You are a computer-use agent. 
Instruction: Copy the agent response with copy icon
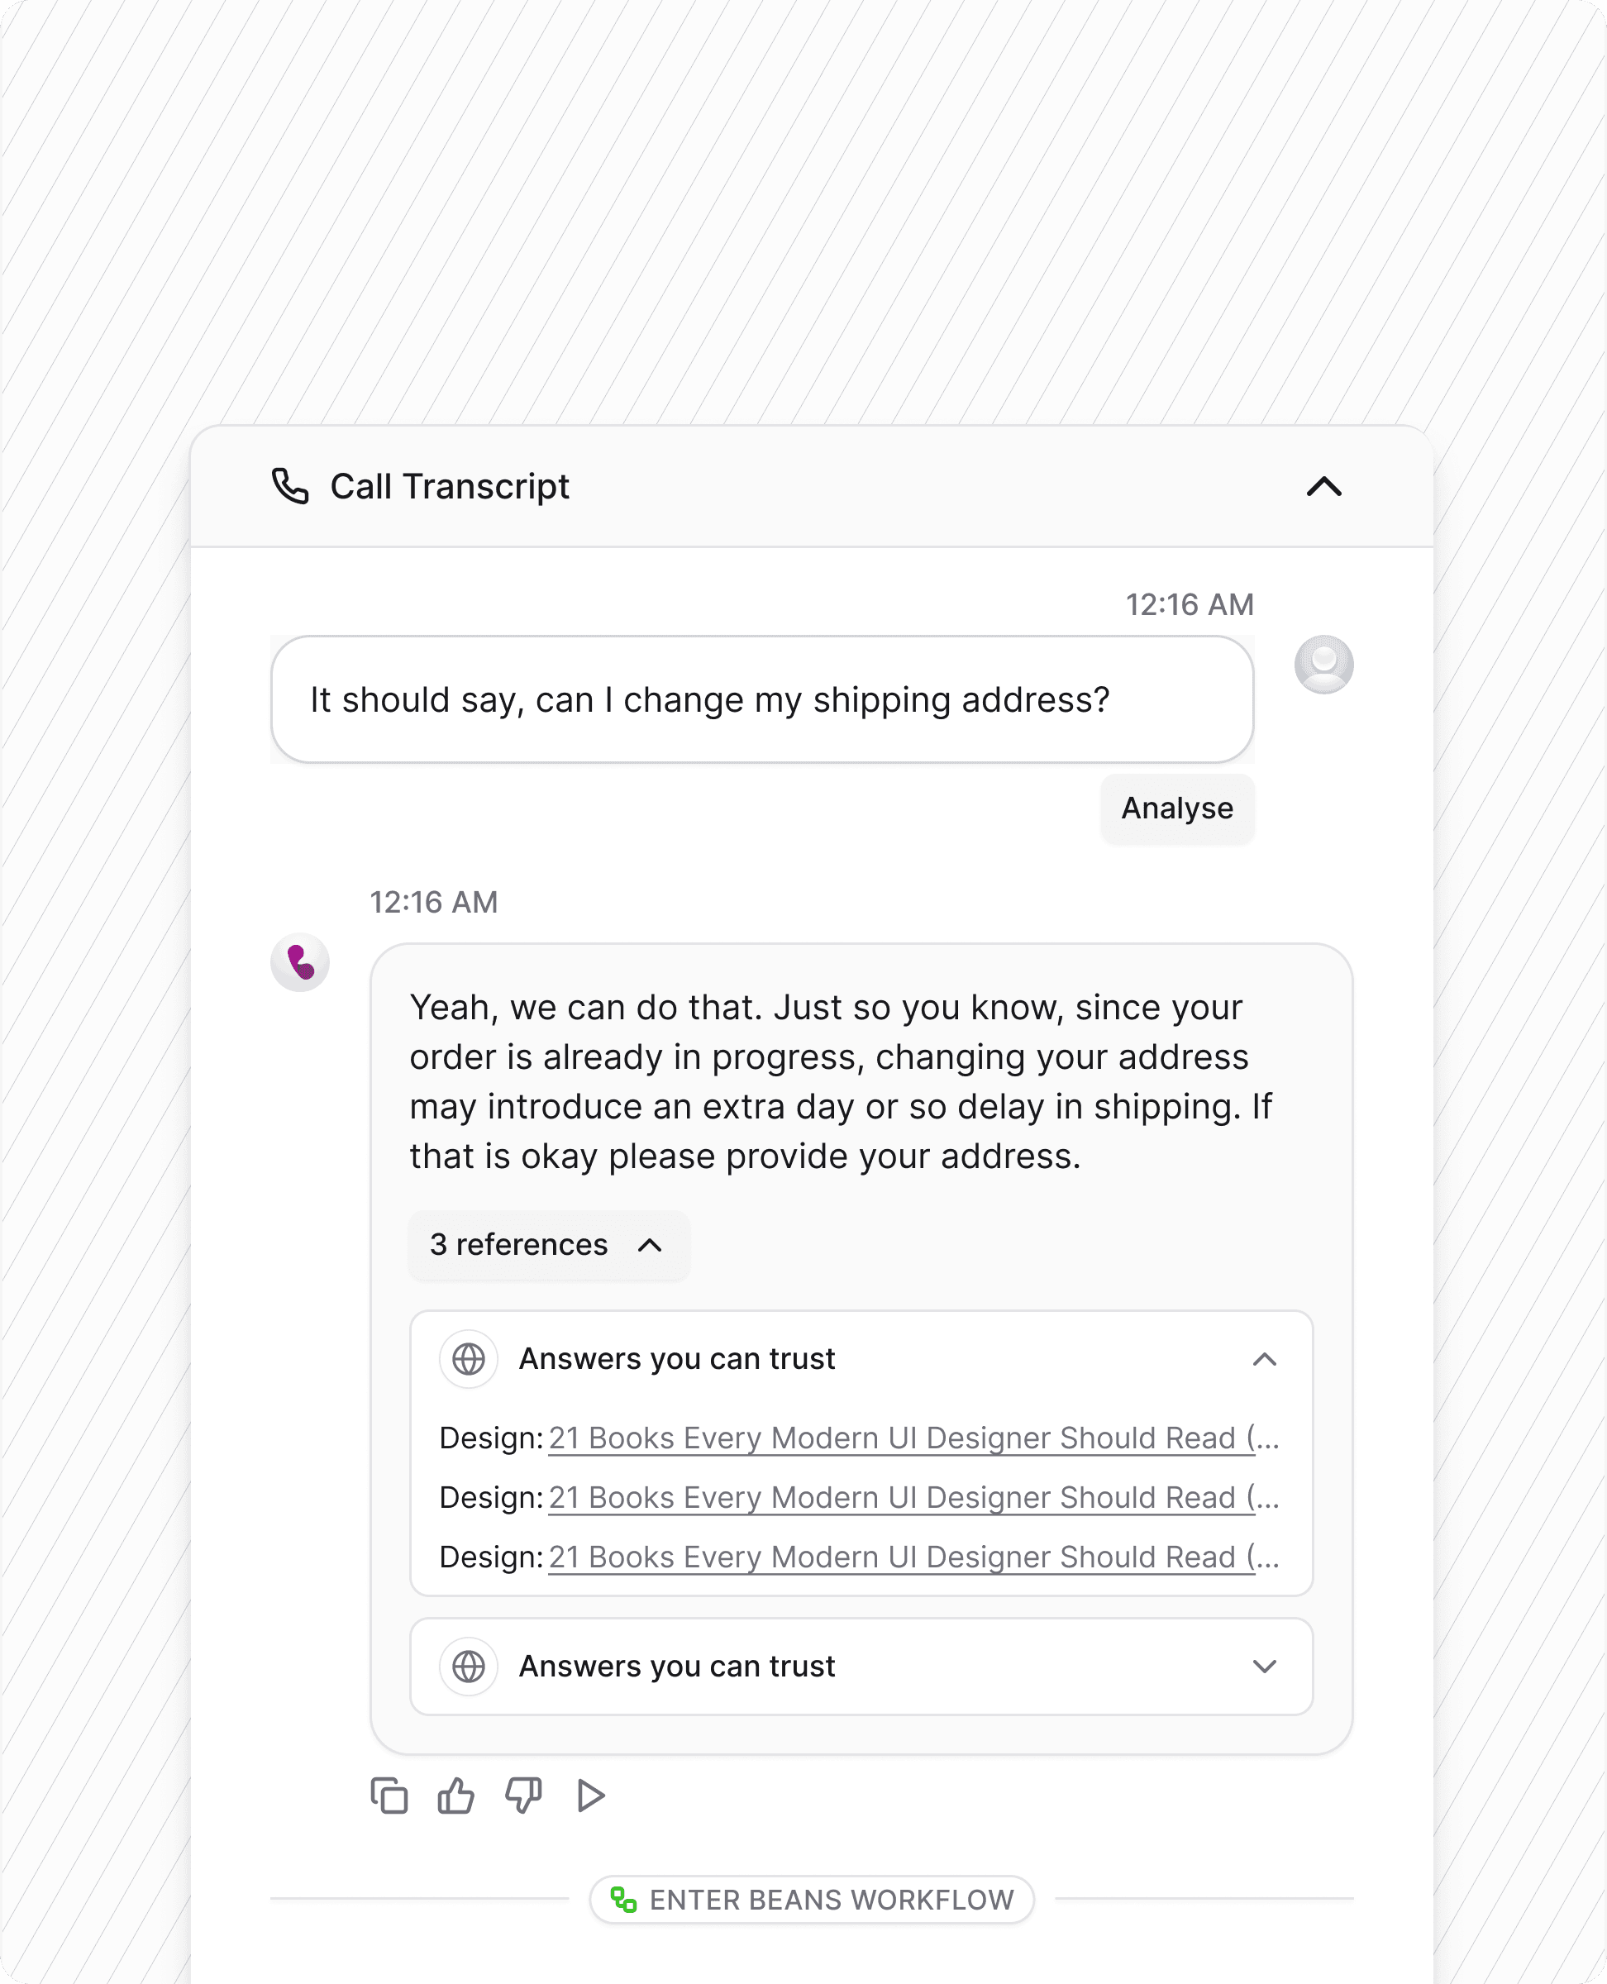click(x=389, y=1796)
